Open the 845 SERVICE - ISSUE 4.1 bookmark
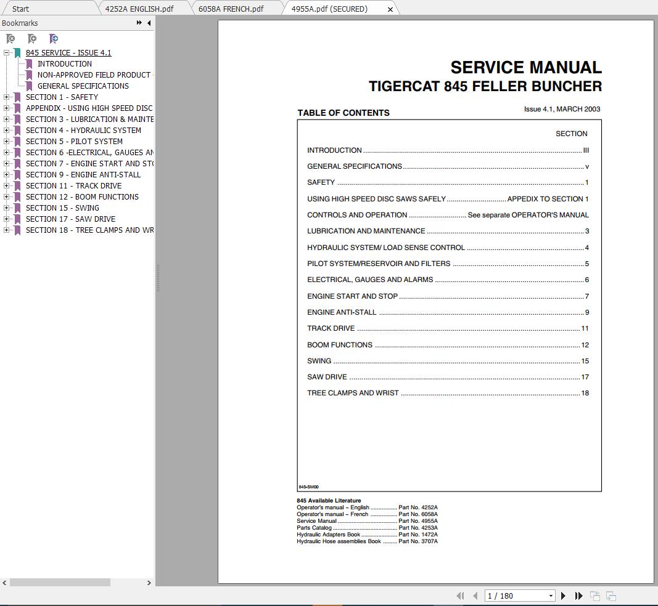Viewport: 658px width, 606px height. tap(68, 53)
